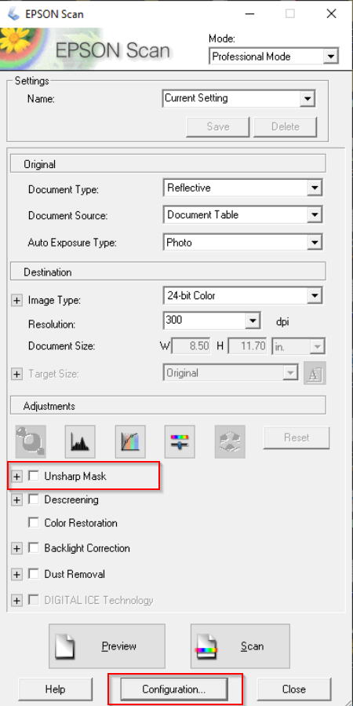
Task: Click the Configuration... button
Action: (174, 690)
